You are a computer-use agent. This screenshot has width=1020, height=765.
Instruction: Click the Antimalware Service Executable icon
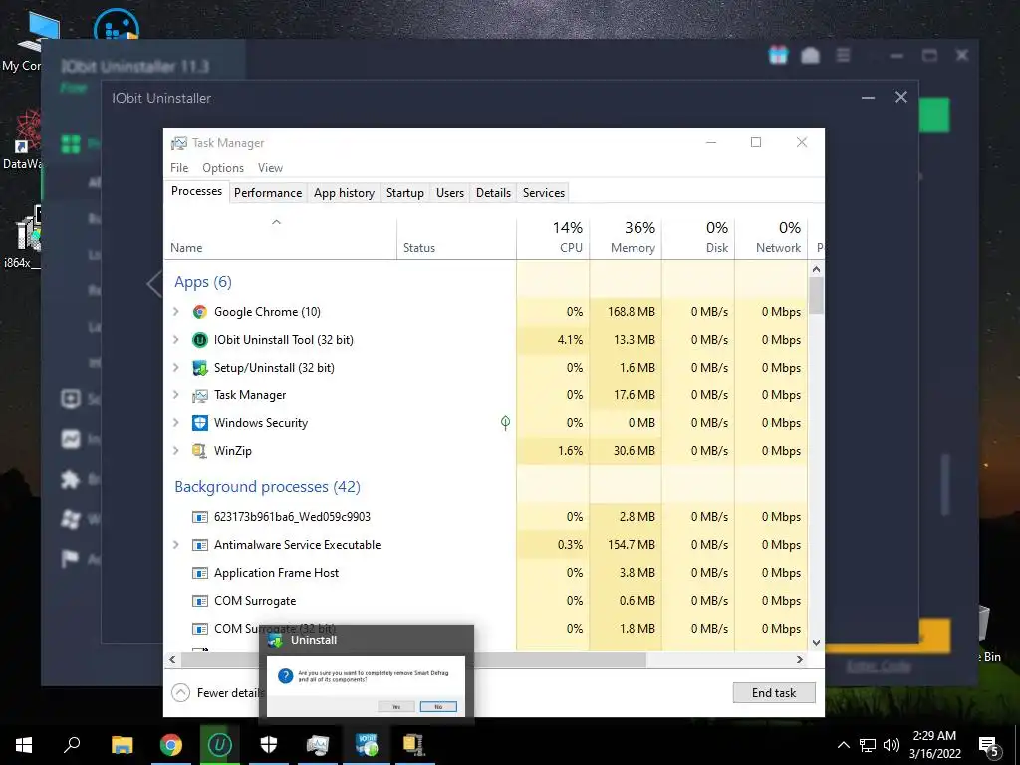click(199, 545)
